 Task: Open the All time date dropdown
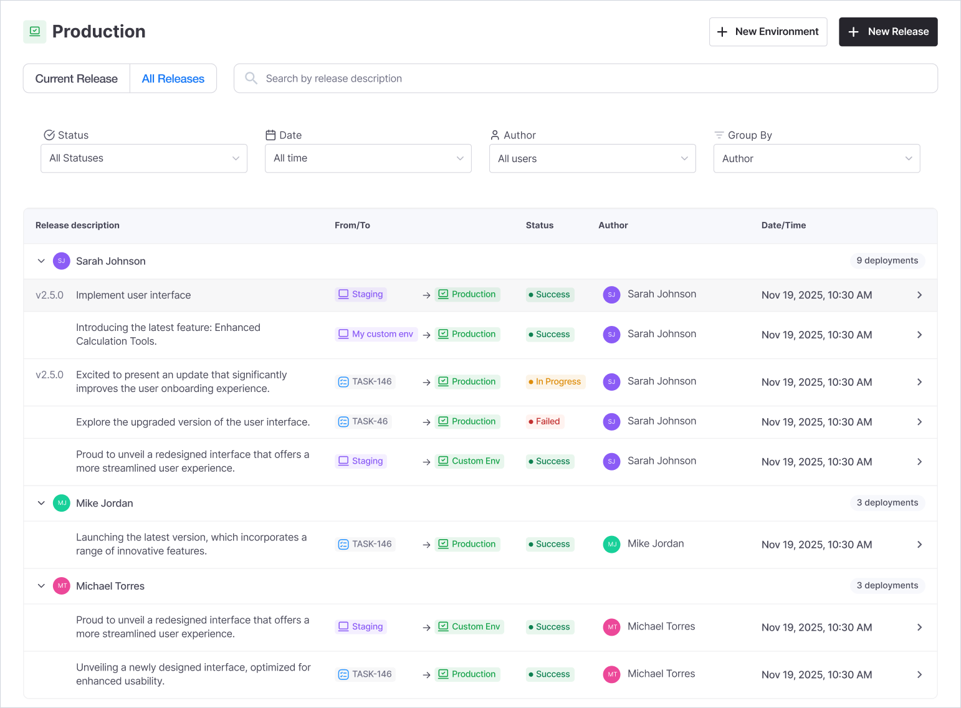[368, 158]
